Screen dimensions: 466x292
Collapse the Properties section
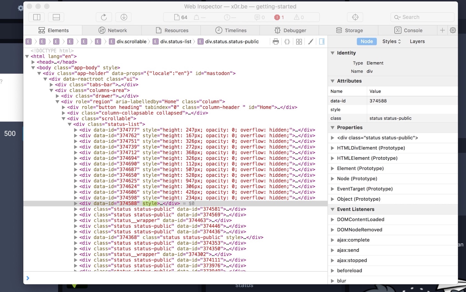[x=332, y=127]
